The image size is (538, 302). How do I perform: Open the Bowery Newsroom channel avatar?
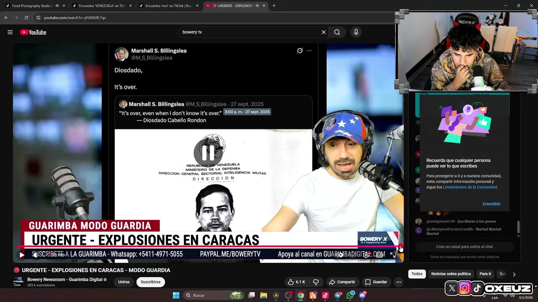click(x=18, y=282)
